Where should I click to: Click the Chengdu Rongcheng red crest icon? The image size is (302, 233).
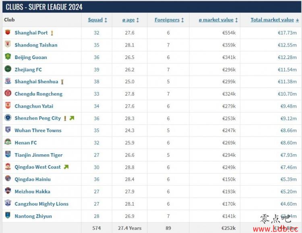[8, 93]
